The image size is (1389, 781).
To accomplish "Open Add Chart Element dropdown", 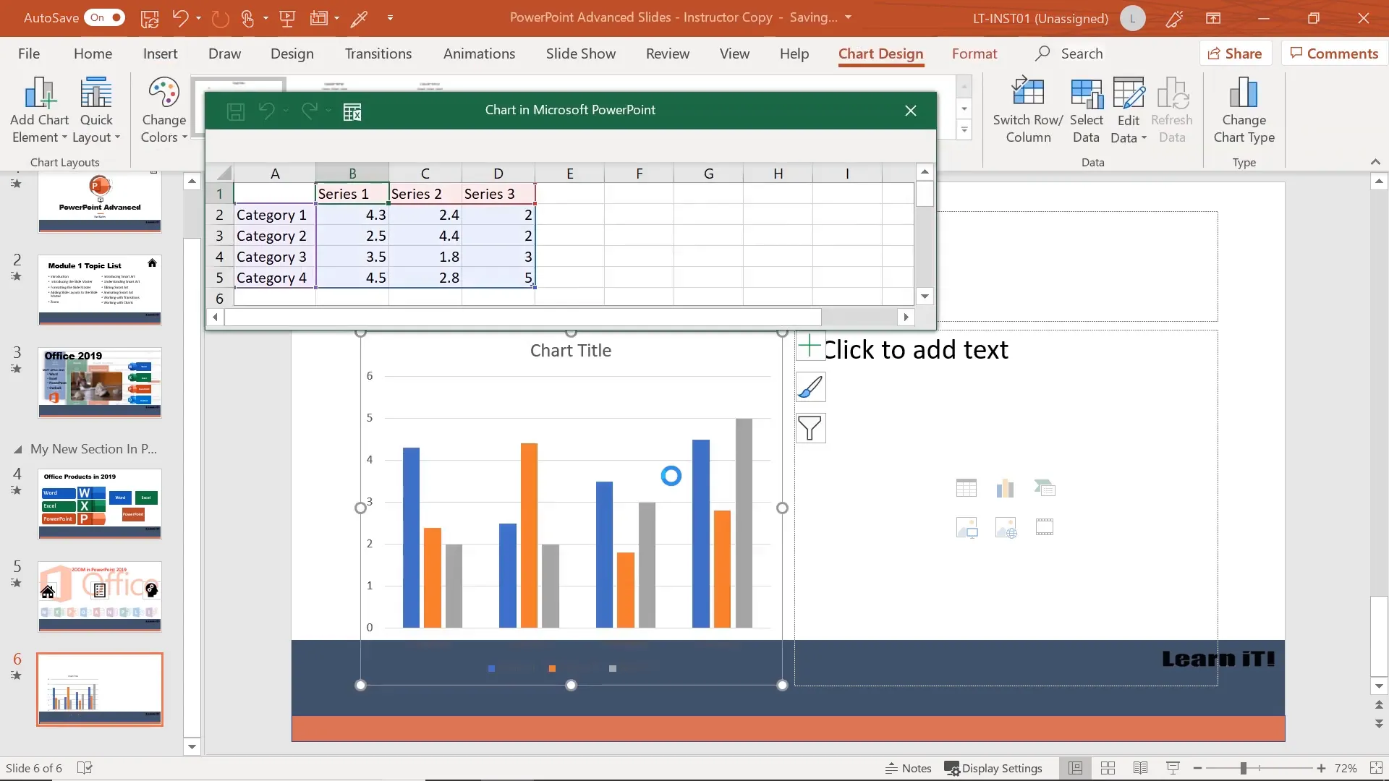I will (39, 111).
